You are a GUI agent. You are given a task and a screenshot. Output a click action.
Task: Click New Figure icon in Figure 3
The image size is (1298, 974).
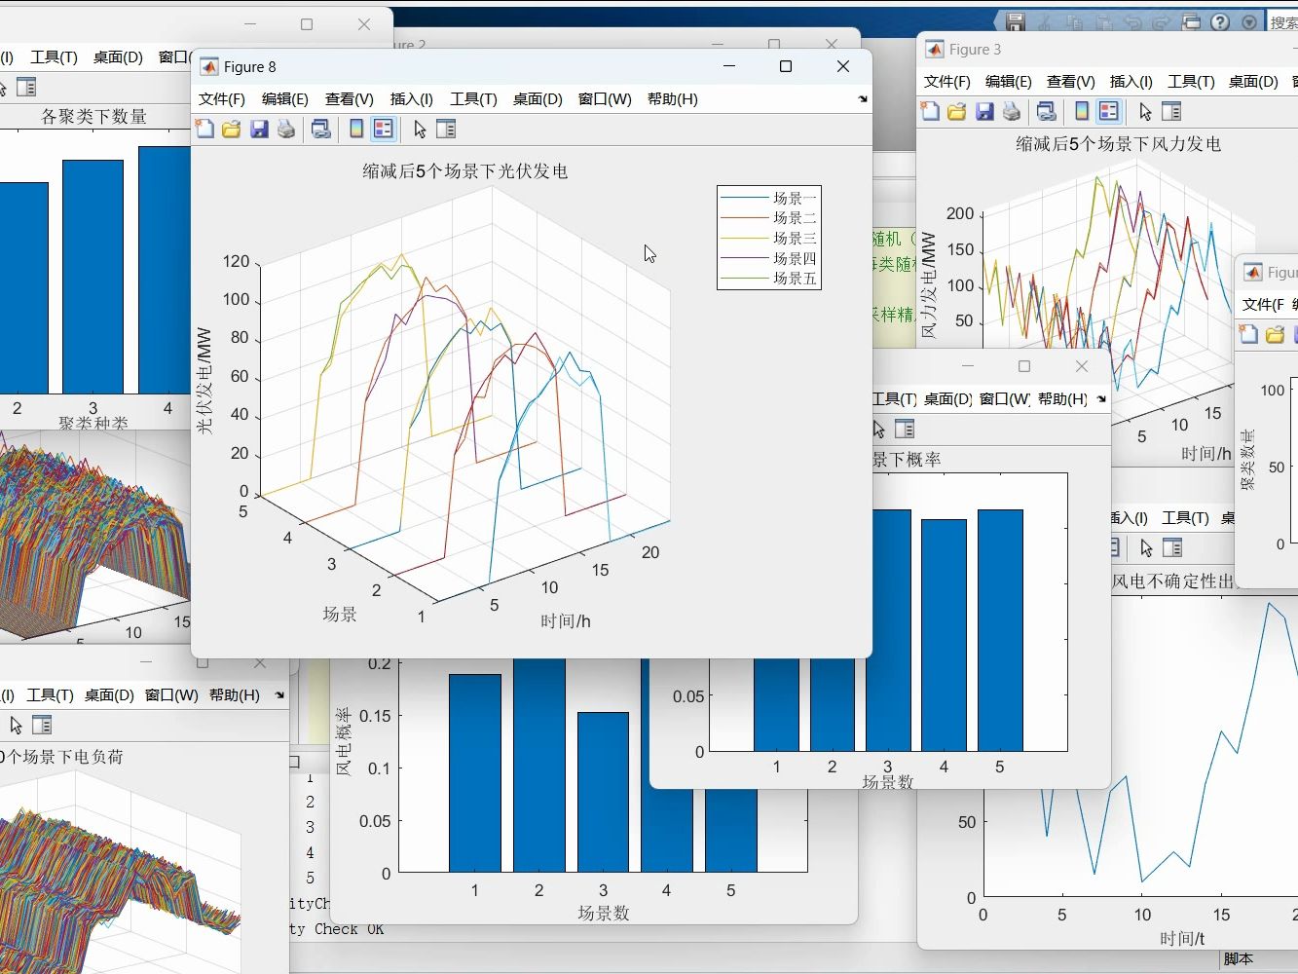[x=930, y=111]
